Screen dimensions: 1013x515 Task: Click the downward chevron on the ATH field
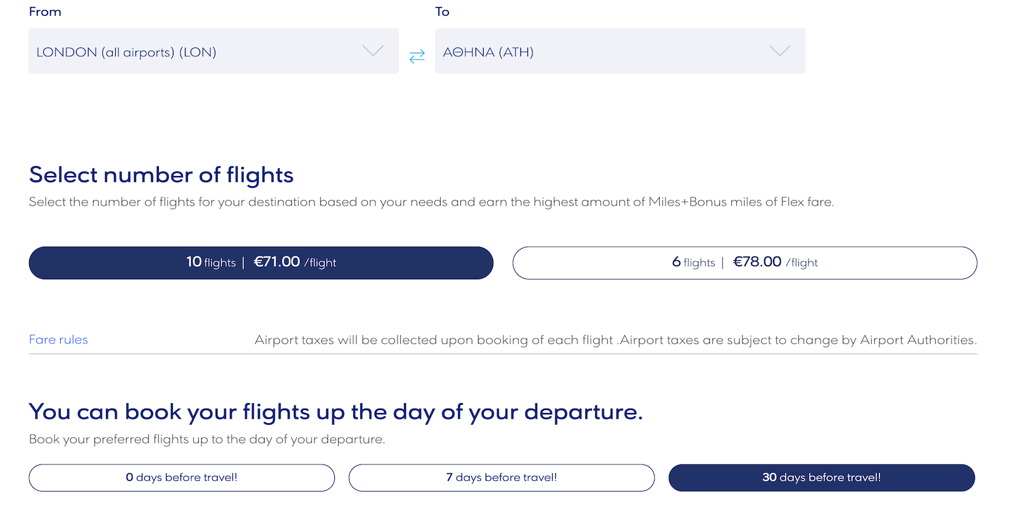coord(779,51)
